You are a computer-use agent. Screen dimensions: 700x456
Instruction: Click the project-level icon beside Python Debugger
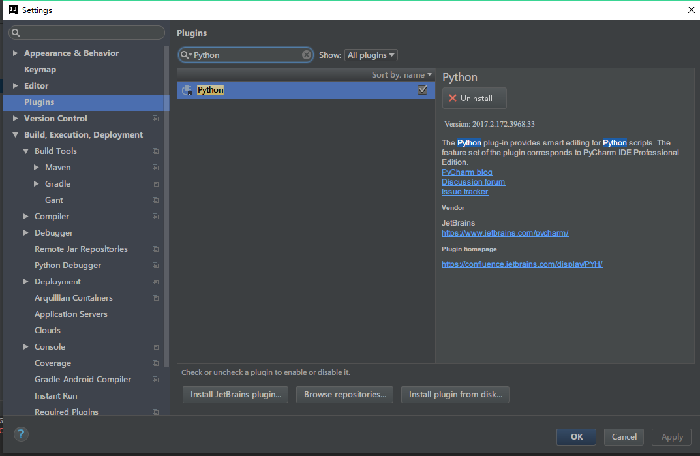[155, 266]
